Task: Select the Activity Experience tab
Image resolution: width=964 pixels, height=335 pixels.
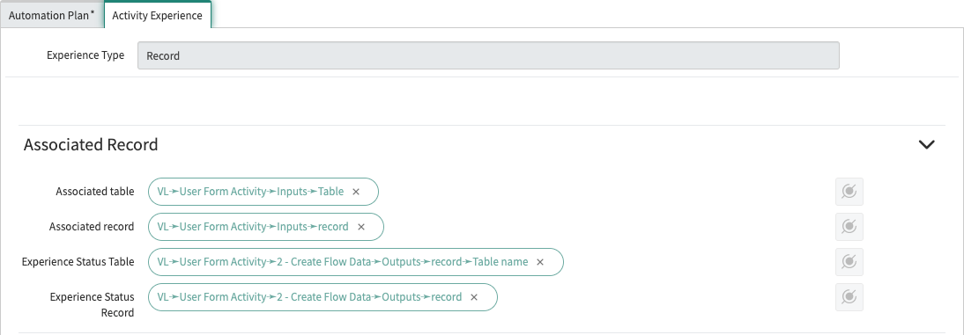Action: (x=158, y=15)
